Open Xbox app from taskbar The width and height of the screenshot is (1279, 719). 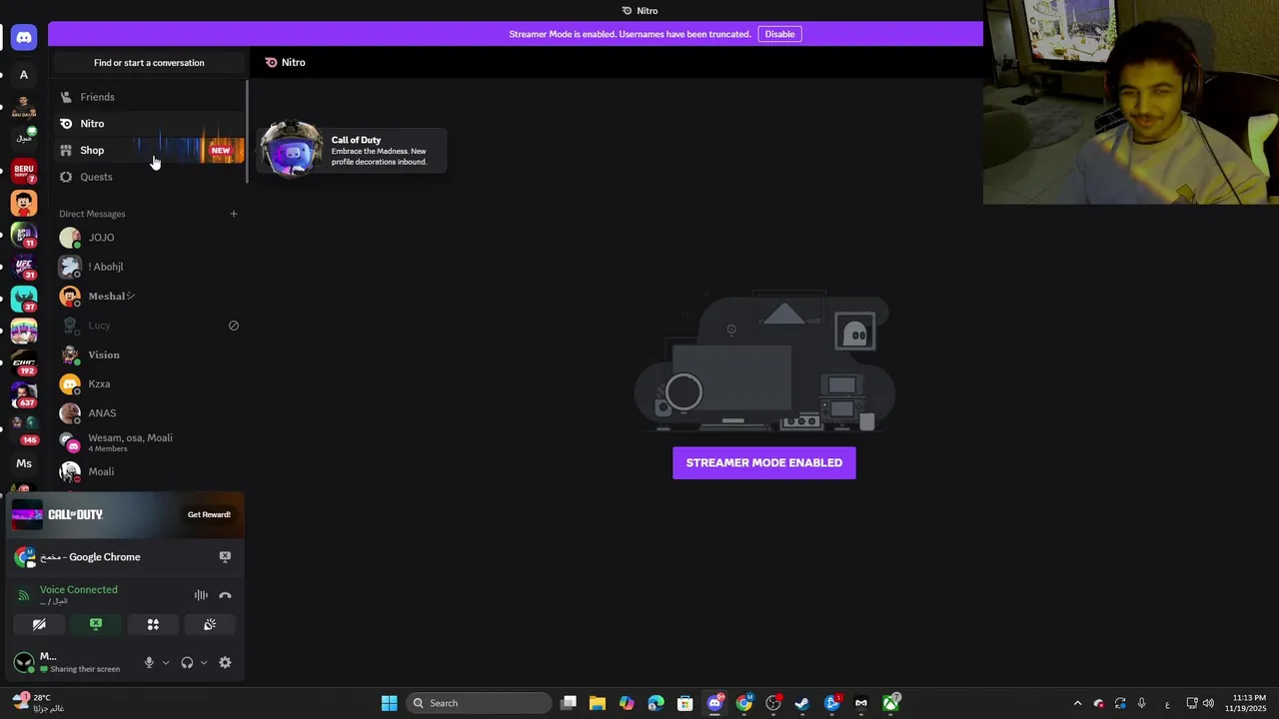point(890,703)
